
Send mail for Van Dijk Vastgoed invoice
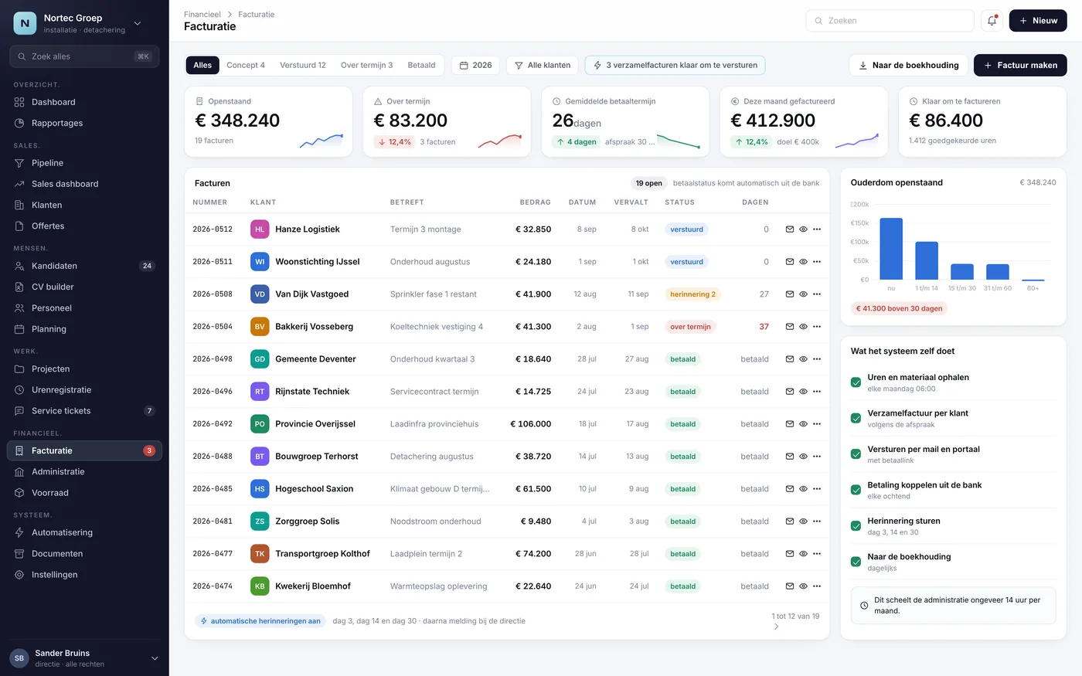(x=789, y=294)
